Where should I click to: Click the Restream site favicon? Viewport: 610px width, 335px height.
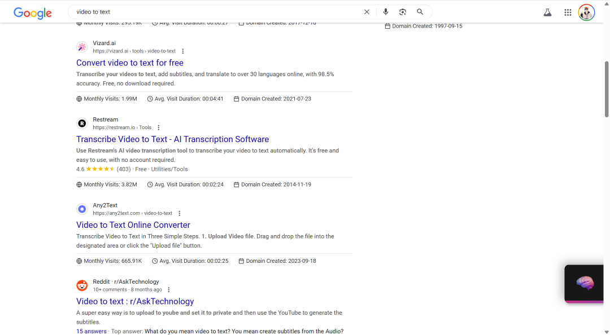tap(82, 124)
